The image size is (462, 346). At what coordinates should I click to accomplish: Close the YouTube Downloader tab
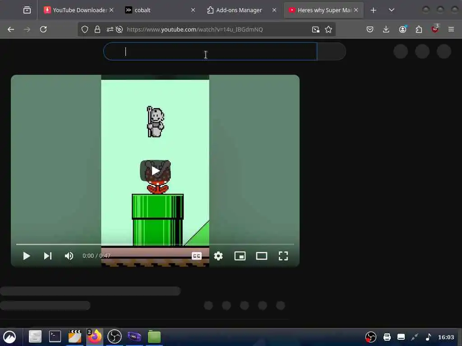111,10
